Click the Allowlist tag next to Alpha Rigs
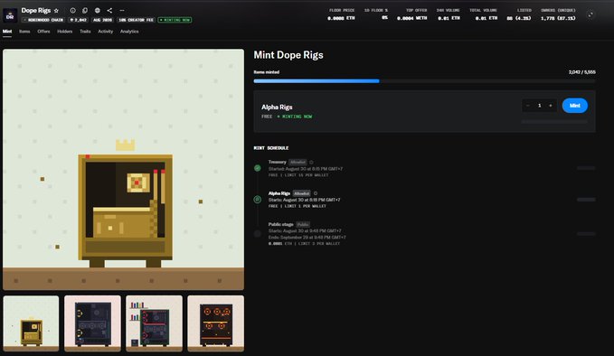This screenshot has height=356, width=614. (x=301, y=193)
